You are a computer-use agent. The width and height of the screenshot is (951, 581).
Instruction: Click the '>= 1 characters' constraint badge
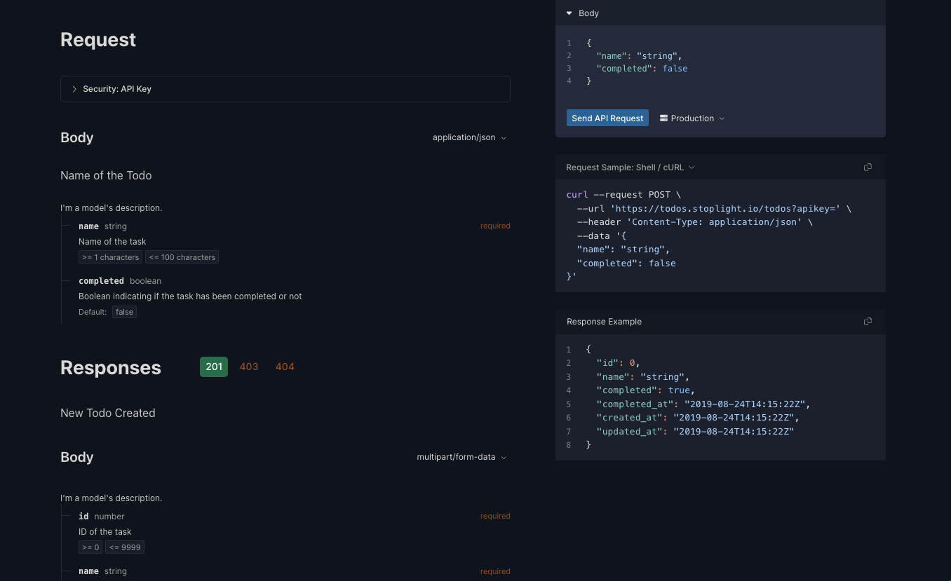110,257
